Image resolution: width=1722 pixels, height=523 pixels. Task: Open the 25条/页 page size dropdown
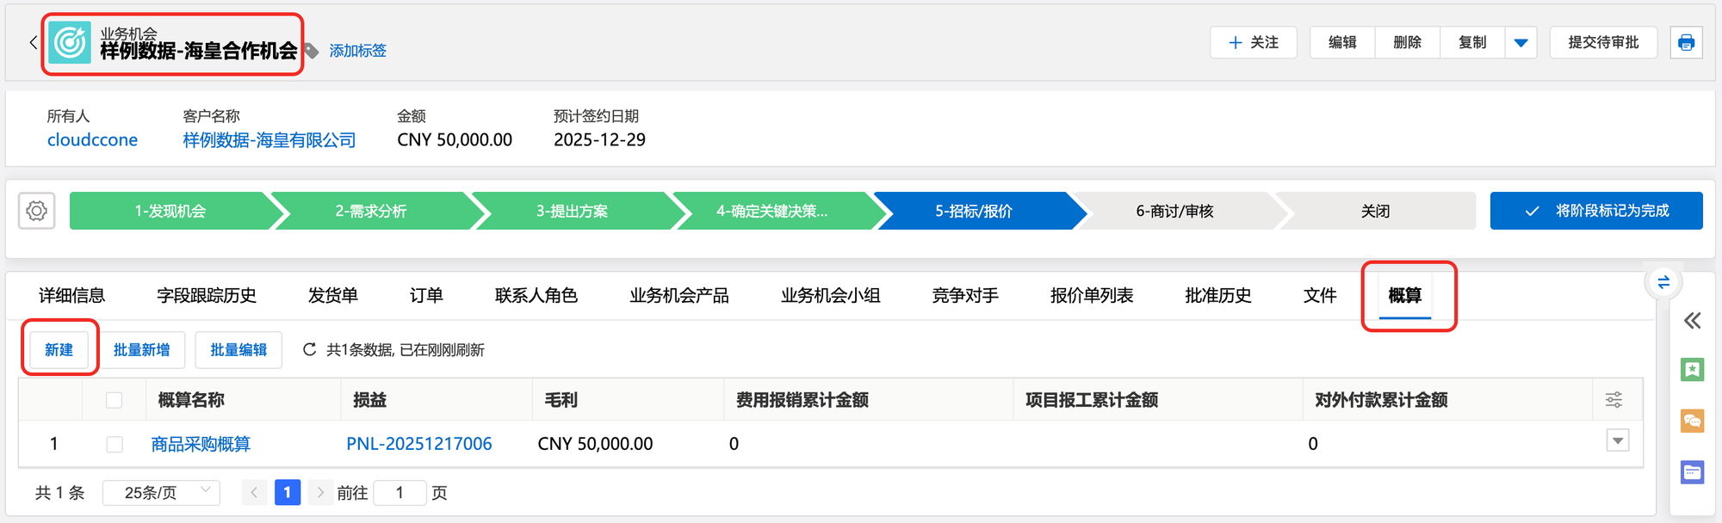tap(161, 493)
